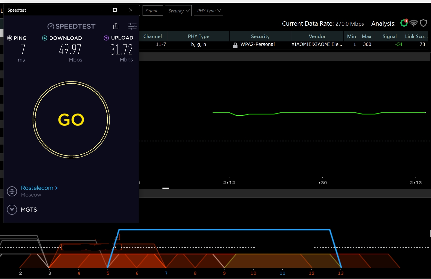Click channel 7 on the channel axis

pos(166,273)
